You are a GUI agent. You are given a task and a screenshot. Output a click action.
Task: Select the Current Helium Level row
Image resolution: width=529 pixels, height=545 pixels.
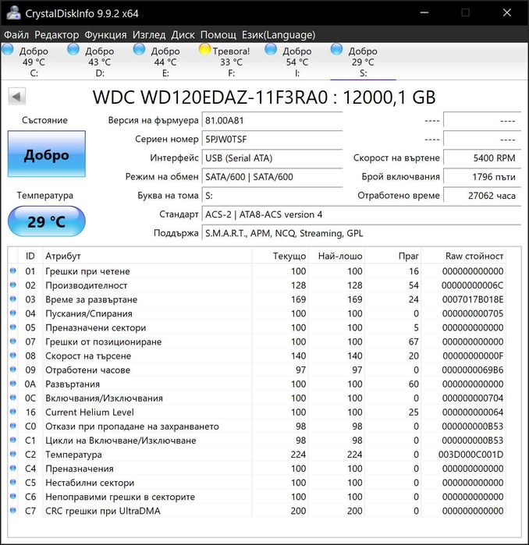tap(257, 412)
